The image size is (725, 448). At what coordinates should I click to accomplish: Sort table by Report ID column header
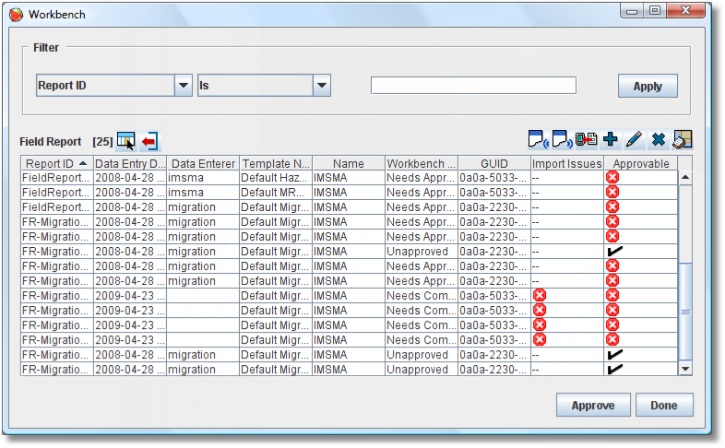[56, 163]
